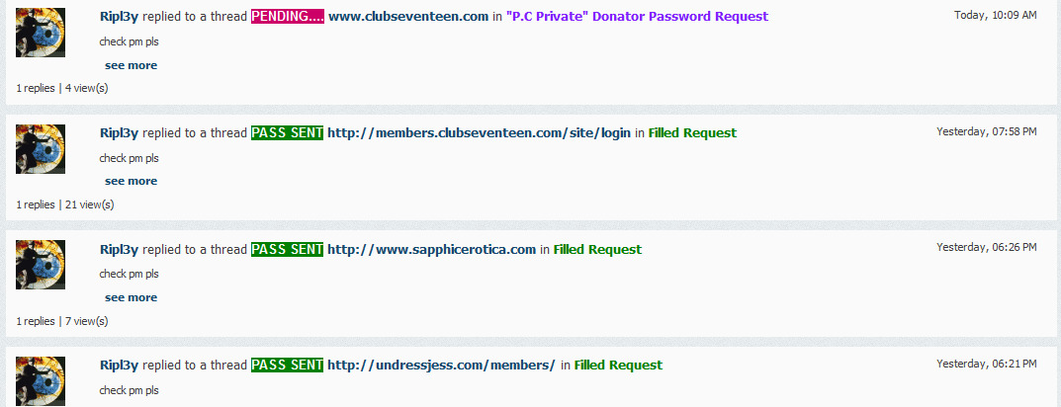
Task: Open the www.clubseventeen.com thread link
Action: (408, 17)
